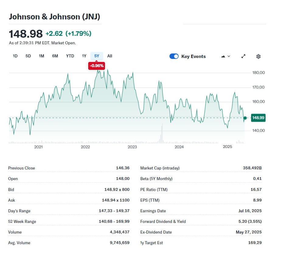Click the EPS (TTM) label

pyautogui.click(x=150, y=200)
